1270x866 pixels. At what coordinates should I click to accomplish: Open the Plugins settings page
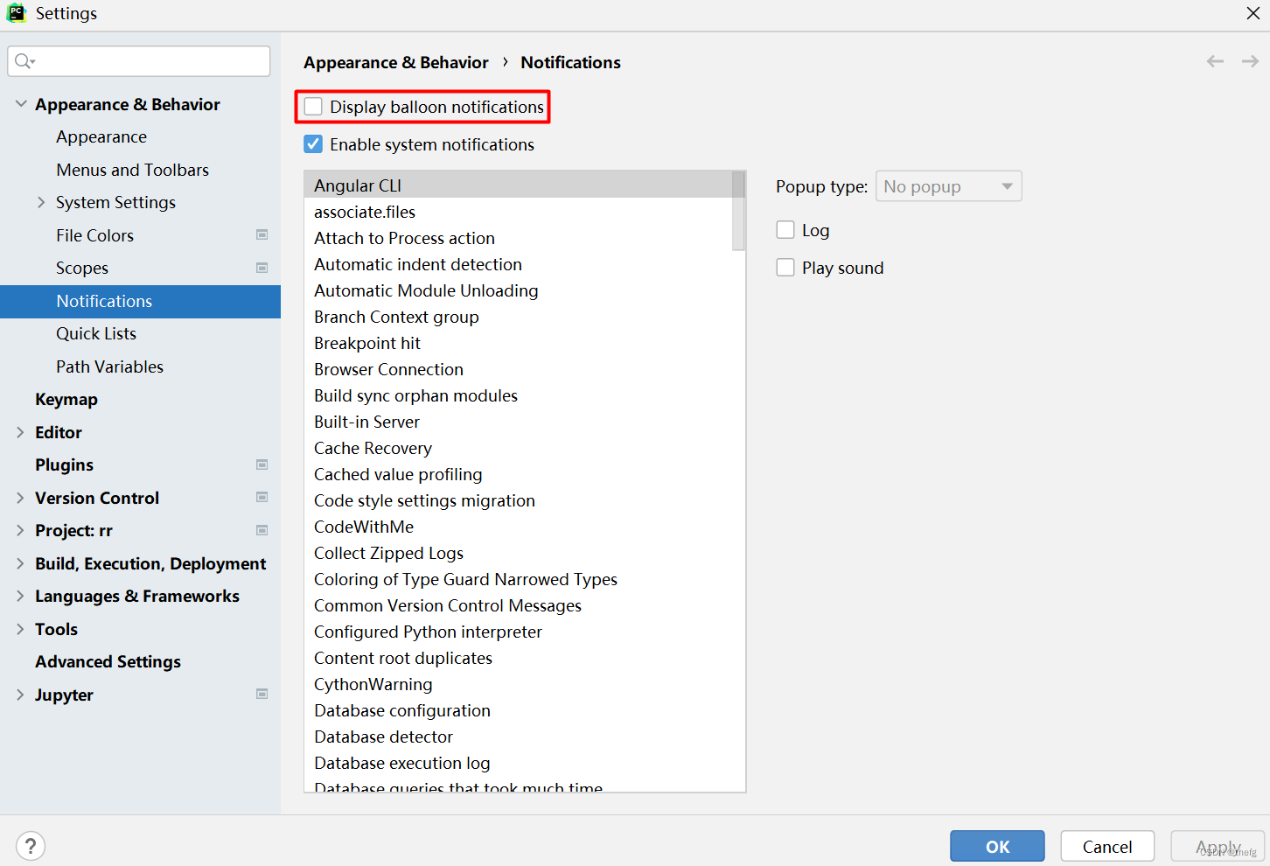[x=65, y=465]
